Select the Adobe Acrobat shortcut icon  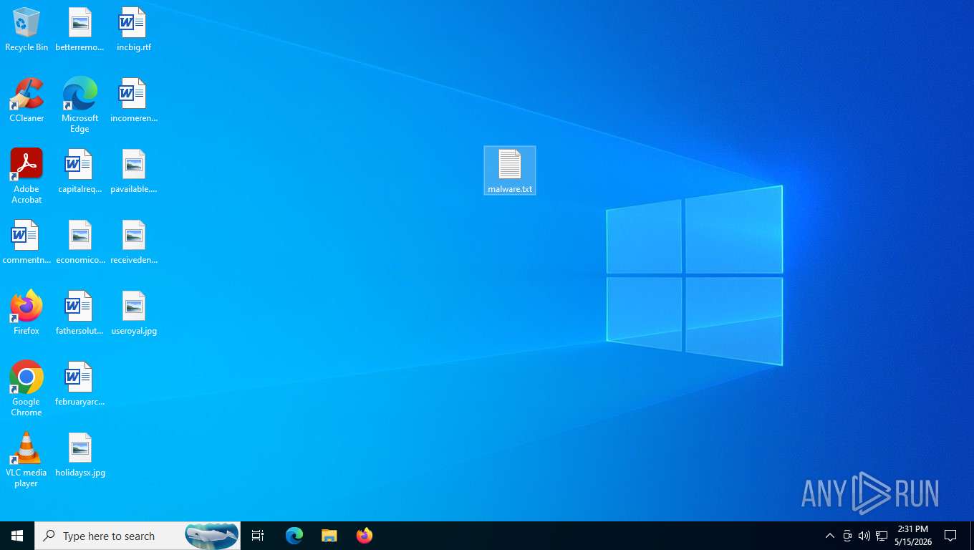click(26, 176)
